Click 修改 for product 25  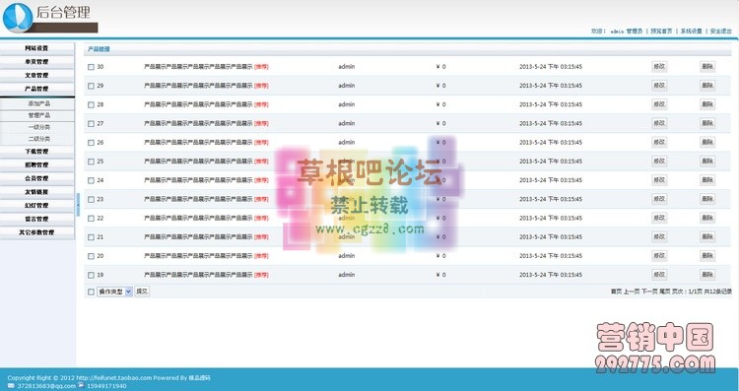(659, 162)
